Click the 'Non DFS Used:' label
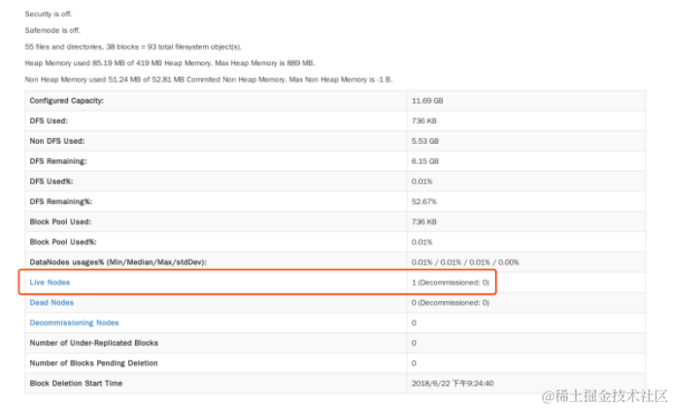 pos(57,141)
